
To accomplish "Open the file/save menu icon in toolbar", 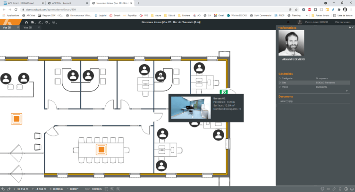I will tap(33, 22).
